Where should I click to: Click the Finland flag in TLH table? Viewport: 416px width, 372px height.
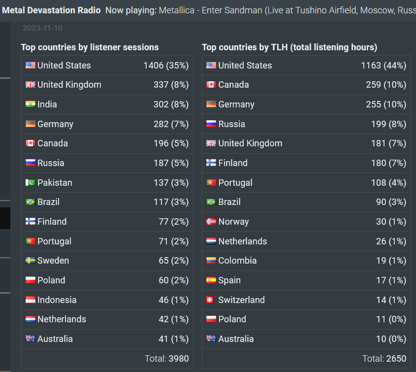click(x=211, y=163)
